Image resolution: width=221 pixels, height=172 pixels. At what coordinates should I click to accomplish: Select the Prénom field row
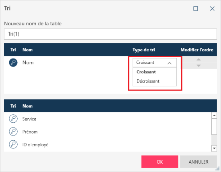pos(108,132)
